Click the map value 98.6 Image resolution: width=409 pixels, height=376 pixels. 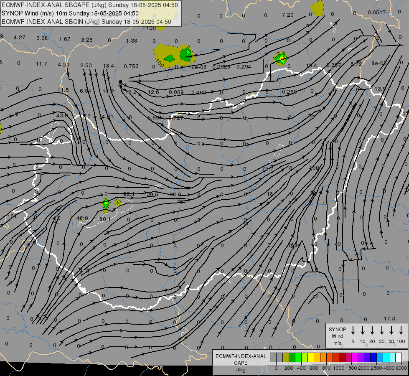pos(175,195)
